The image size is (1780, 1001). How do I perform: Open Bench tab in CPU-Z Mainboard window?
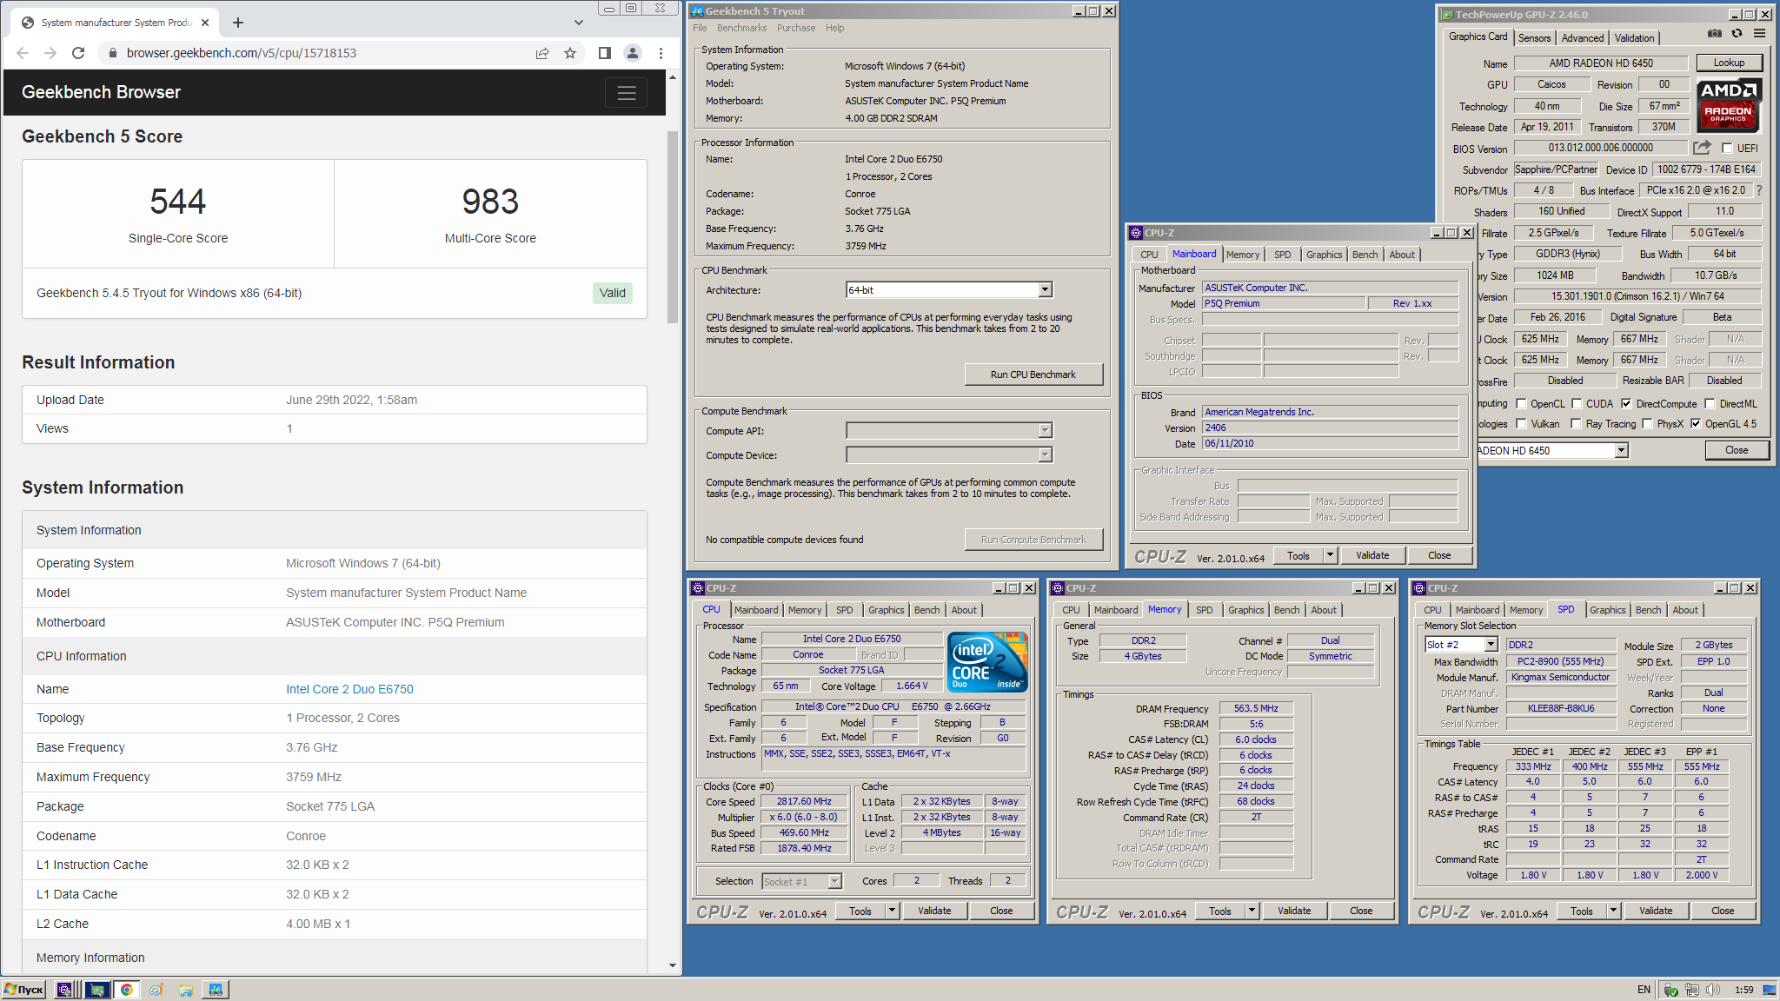coord(1365,255)
